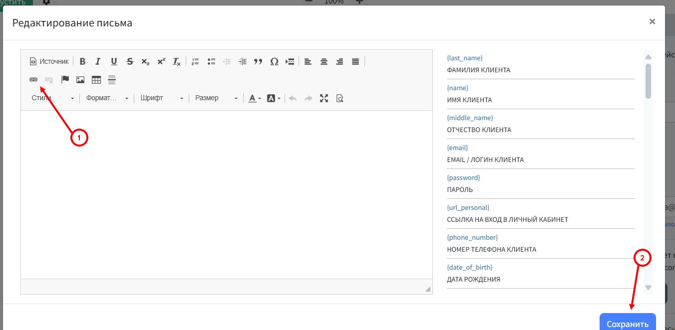
Task: Select the text НОМЕР ТЕЛЕФОНА КЛИЕНТА
Action: 491,250
